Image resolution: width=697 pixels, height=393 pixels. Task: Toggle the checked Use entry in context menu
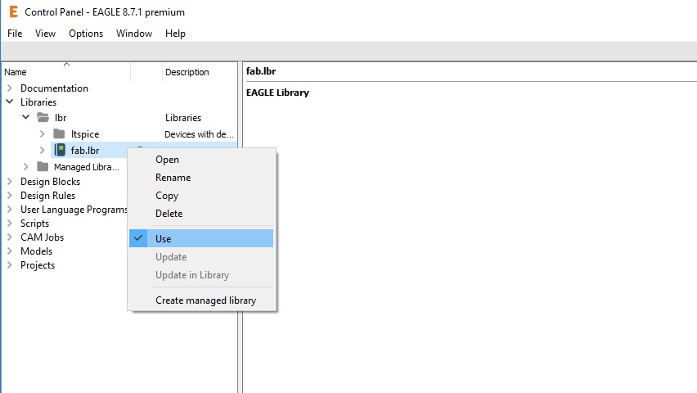(x=201, y=238)
